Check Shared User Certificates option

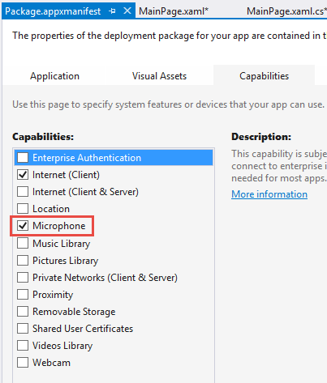pyautogui.click(x=23, y=329)
